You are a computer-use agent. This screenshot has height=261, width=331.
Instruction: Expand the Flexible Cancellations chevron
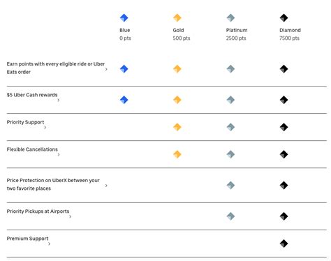click(x=59, y=154)
